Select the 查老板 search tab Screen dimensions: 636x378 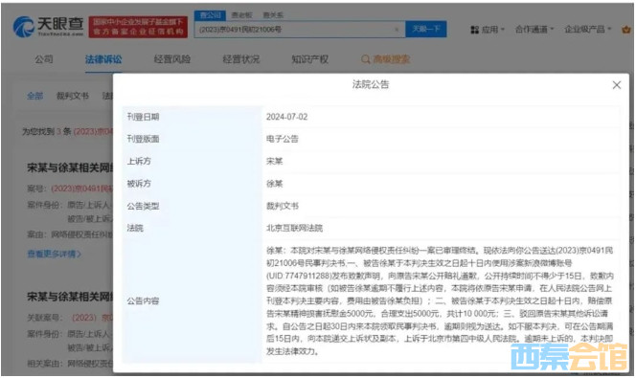tap(241, 15)
